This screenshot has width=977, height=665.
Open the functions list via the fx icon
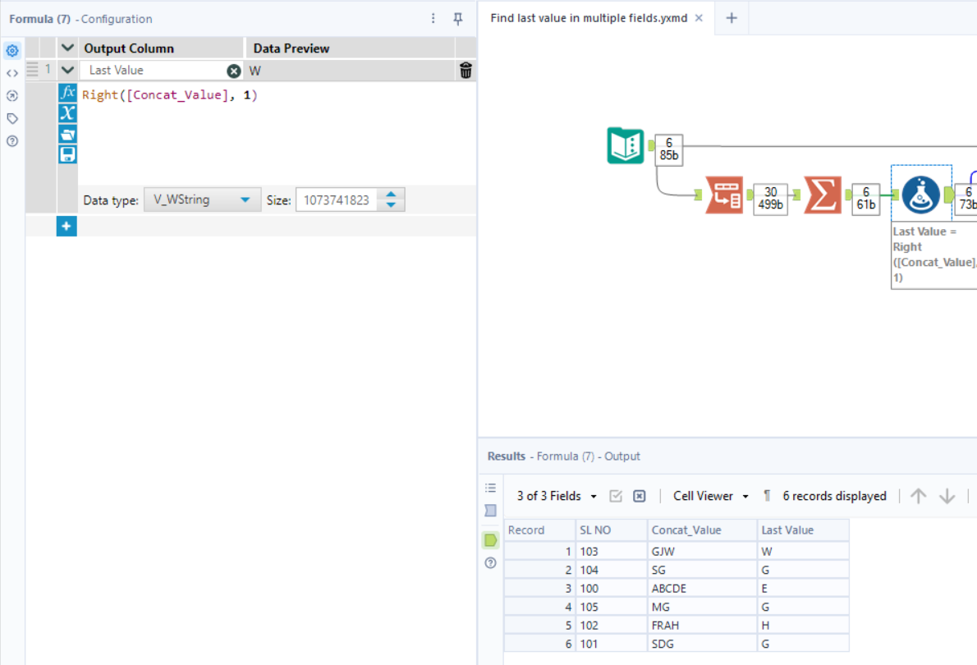[67, 93]
